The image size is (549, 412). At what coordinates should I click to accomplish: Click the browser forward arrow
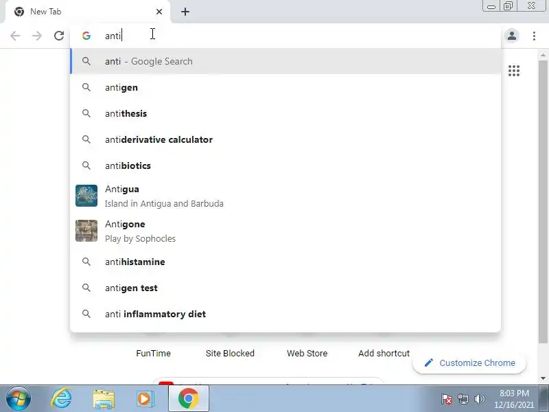[37, 36]
